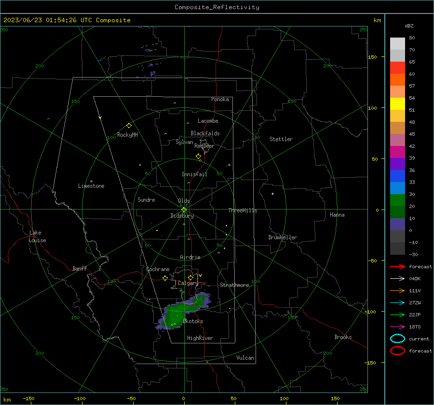Click the yellow 51-54 dBZ swatch
This screenshot has height=405, width=434.
tap(397, 104)
